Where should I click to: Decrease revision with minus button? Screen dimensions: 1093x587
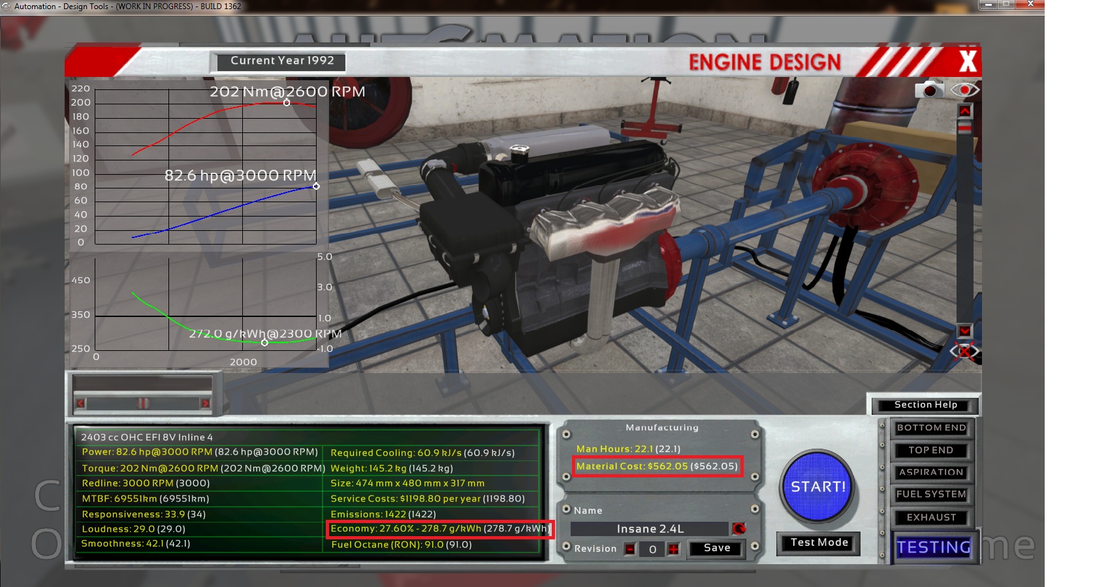(x=630, y=549)
